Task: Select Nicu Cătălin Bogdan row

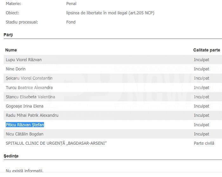Action: [x=25, y=134]
